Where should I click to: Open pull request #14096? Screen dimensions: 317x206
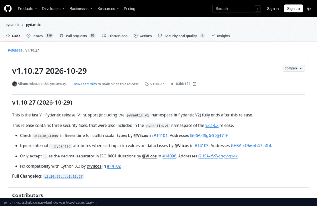coord(169,156)
